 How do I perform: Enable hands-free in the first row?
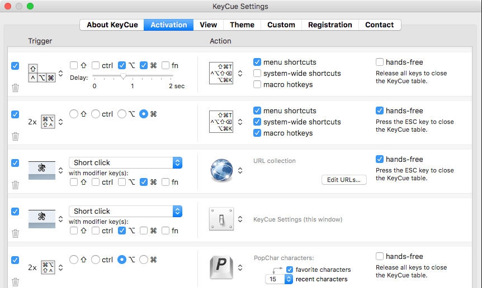(x=380, y=62)
